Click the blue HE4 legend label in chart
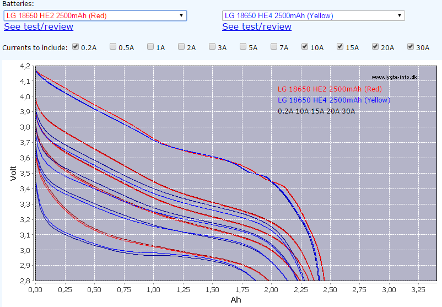442x307 pixels. click(334, 100)
